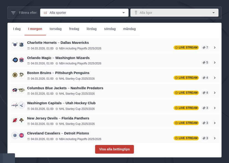Click the 3 tips badge on Devils–Panthers
229x163 pixels.
(205, 123)
